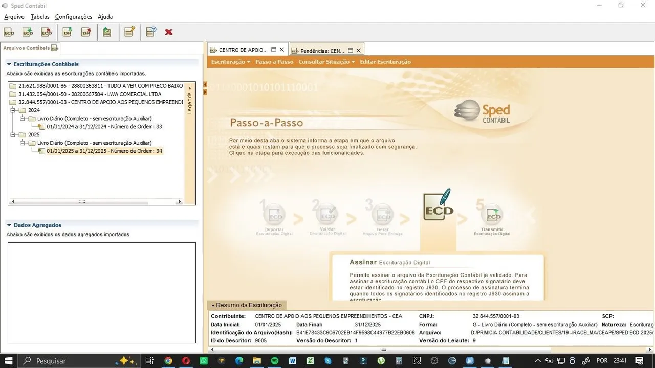Click step 5 Transmitir Escrituração Digital icon
This screenshot has height=368, width=655.
pyautogui.click(x=493, y=214)
